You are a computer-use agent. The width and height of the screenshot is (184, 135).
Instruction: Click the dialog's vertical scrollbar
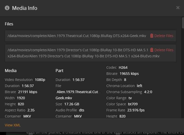[183, 23]
